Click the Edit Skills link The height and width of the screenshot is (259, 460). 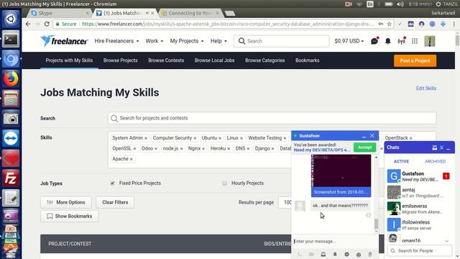coord(426,88)
